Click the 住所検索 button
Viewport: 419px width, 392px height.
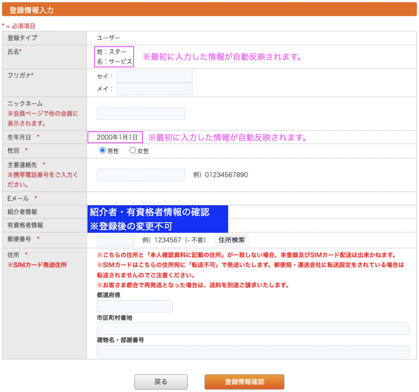[x=232, y=240]
